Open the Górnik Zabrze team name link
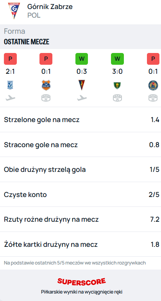Viewport: 161px width, 301px height. click(50, 7)
